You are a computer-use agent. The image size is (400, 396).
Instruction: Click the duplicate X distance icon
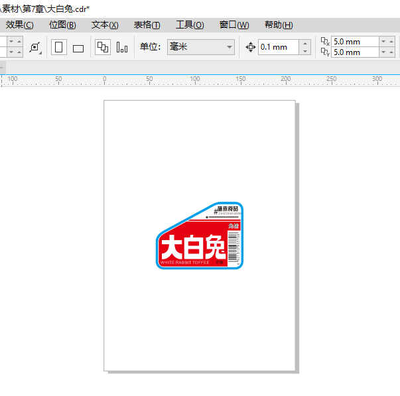pyautogui.click(x=325, y=41)
